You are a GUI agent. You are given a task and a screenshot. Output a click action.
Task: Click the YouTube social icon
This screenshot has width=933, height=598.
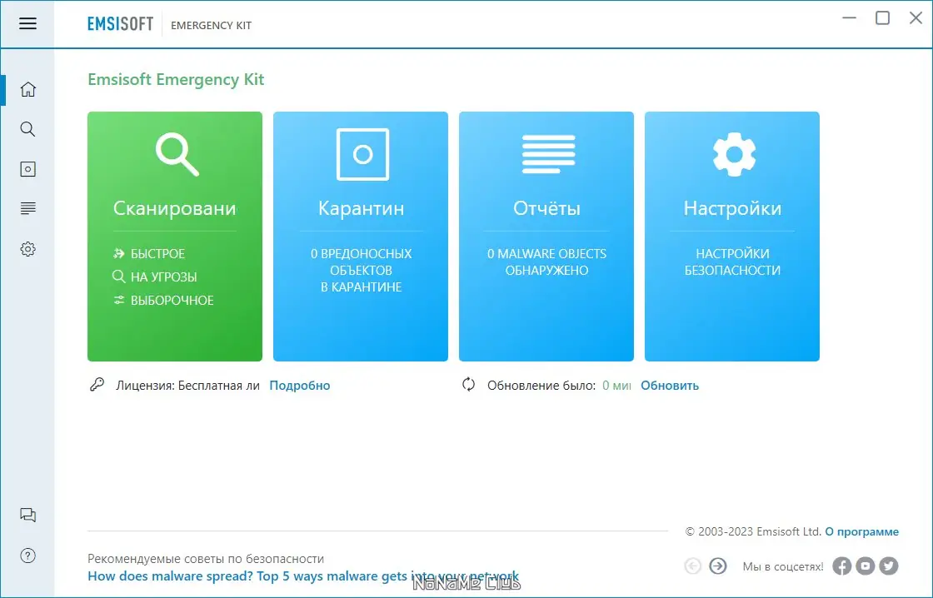[x=865, y=566]
